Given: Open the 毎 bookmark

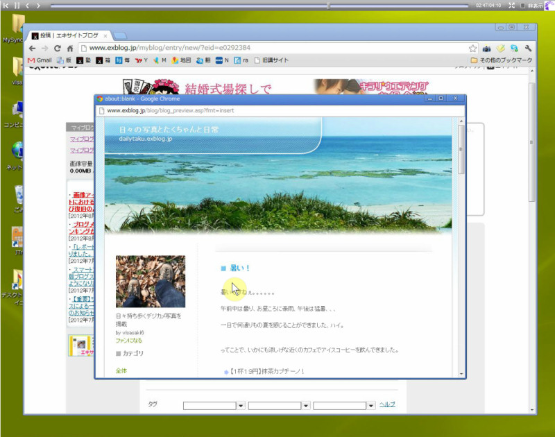Looking at the screenshot, I should click(123, 60).
